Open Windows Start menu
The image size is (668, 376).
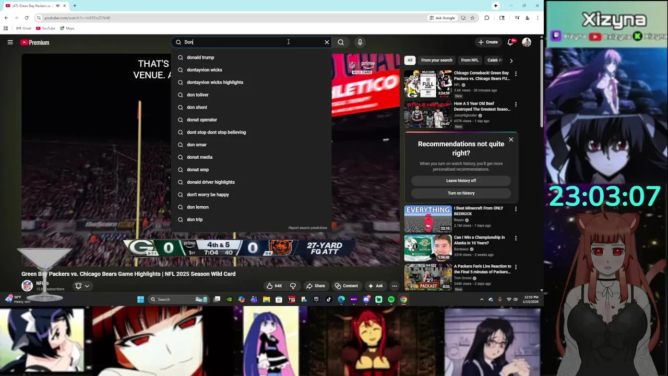(140, 299)
